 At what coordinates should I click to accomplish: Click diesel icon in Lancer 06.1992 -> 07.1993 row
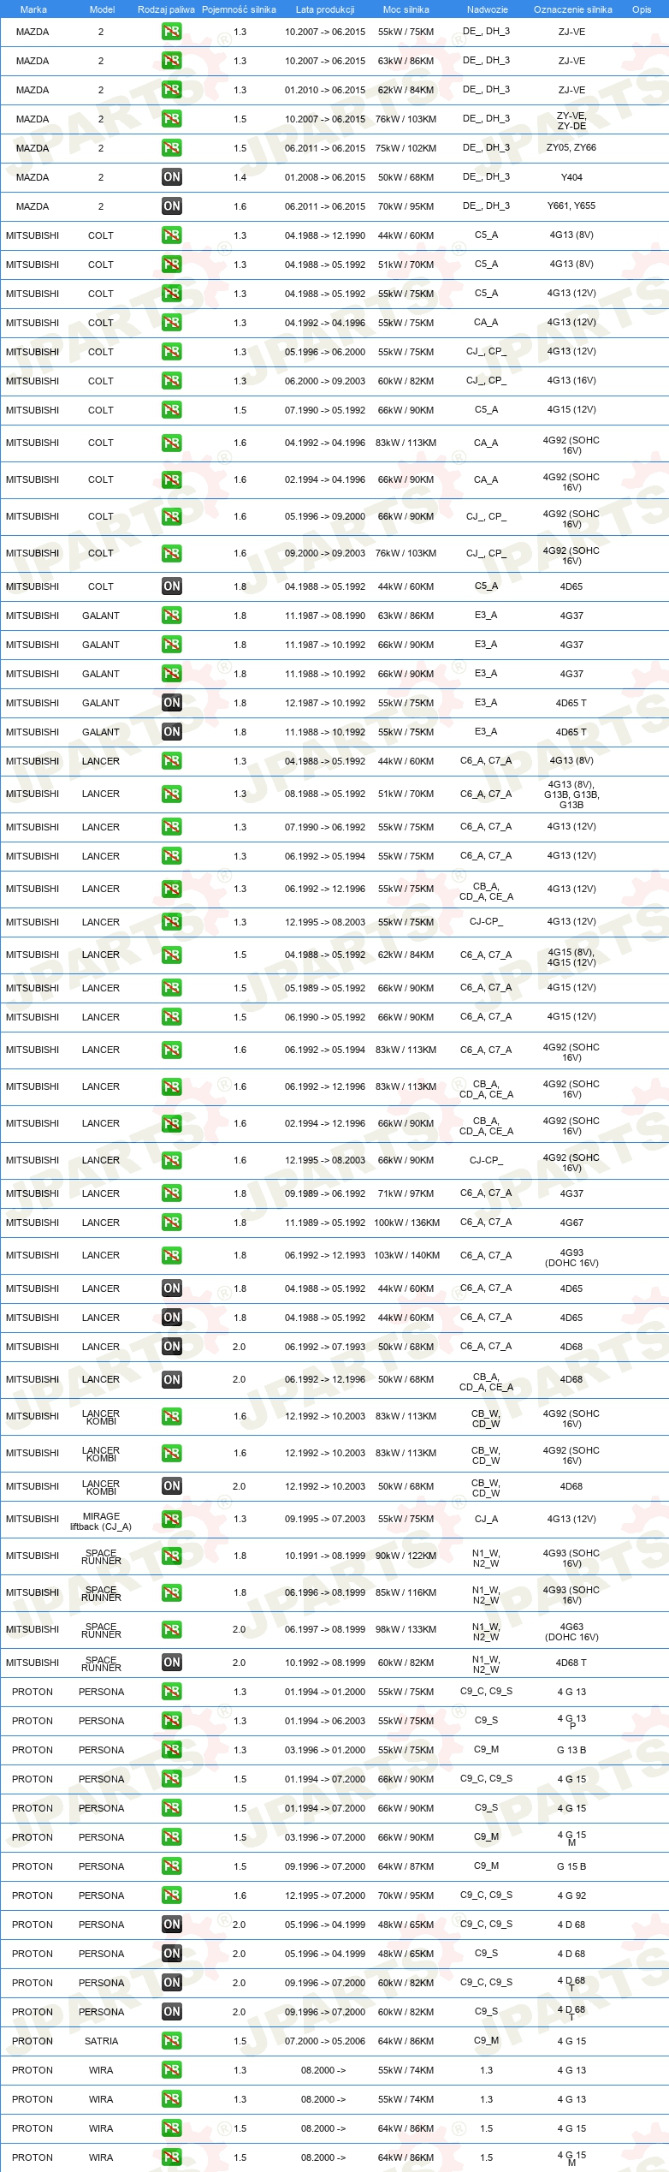(x=171, y=1347)
